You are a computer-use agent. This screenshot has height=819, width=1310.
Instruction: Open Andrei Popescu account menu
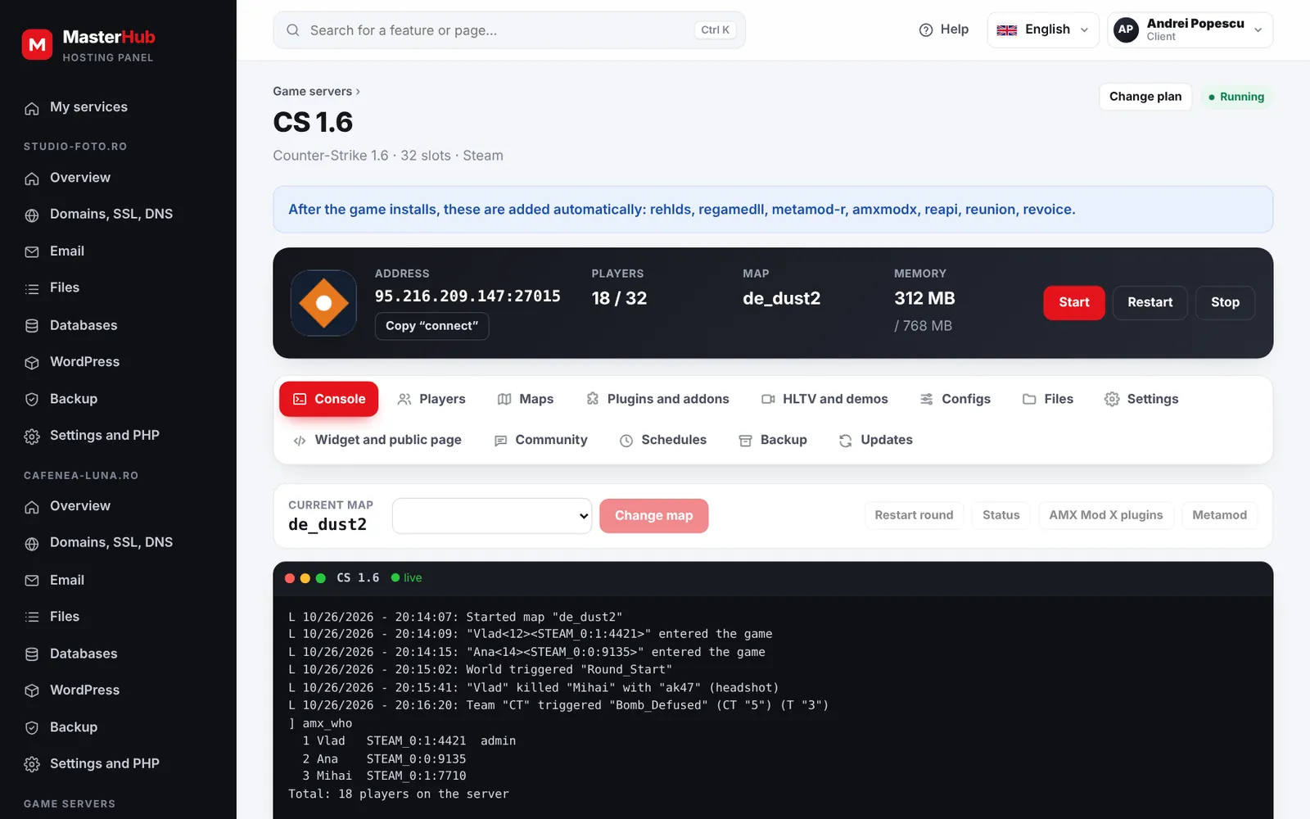1190,30
